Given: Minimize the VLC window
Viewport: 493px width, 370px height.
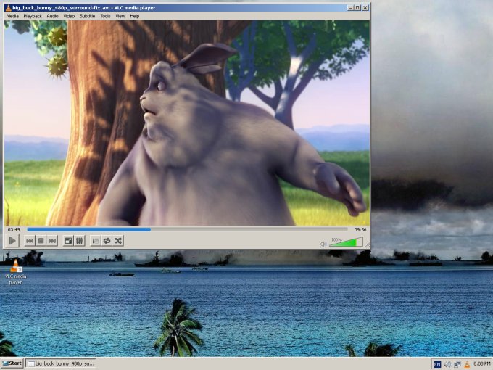Looking at the screenshot, I should tap(351, 7).
